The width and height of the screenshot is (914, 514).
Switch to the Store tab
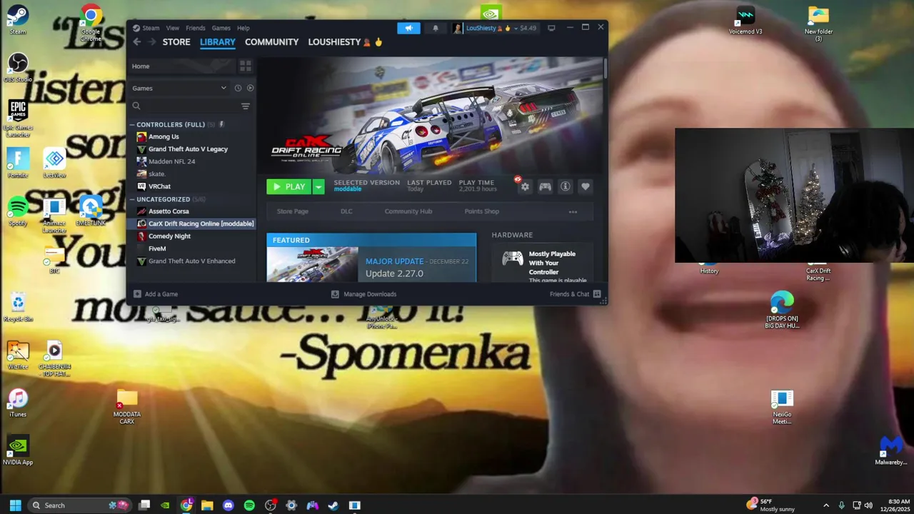[x=176, y=42]
